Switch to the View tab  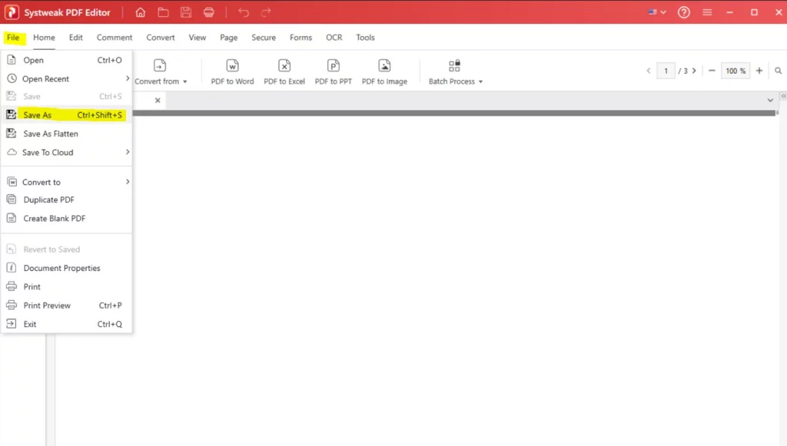pos(198,38)
